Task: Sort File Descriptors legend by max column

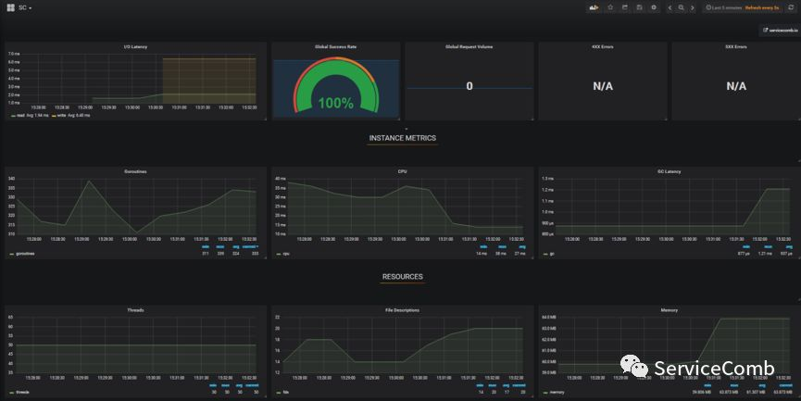Action: tap(493, 385)
